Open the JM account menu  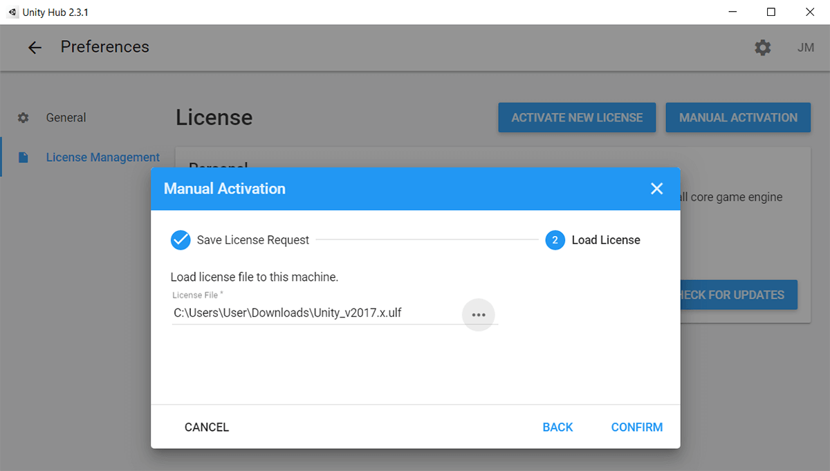tap(805, 48)
